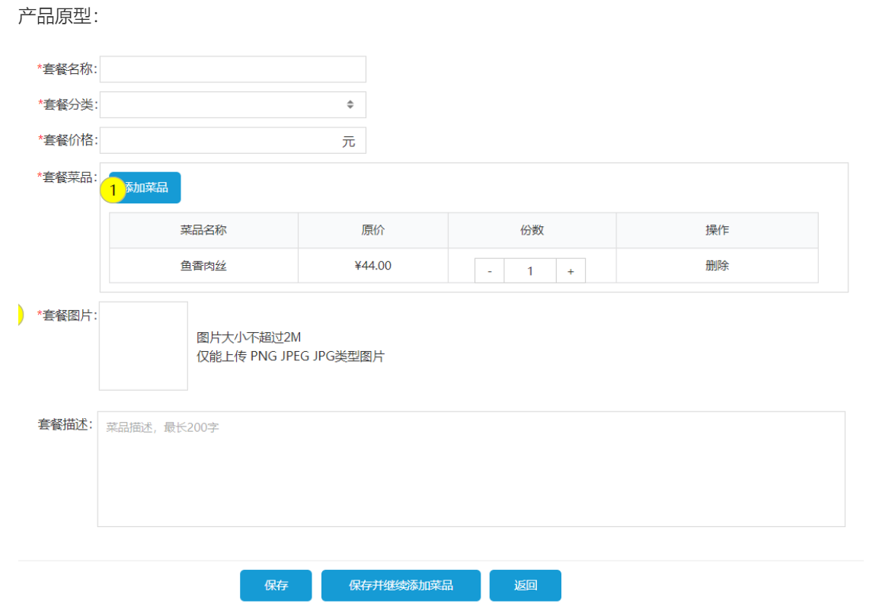
Task: Click the 套餐分类 up-down arrow icon
Action: (350, 104)
